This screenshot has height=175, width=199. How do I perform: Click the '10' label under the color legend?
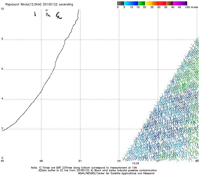132,7
